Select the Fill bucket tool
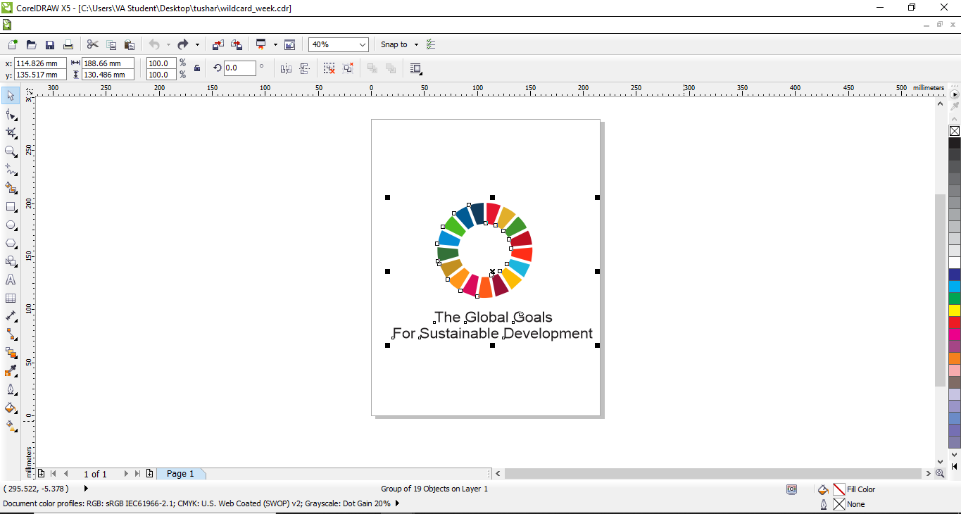The image size is (961, 514). coord(11,408)
